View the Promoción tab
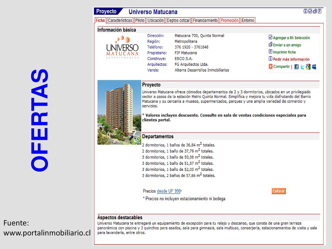Viewport: 332px width, 249px height. click(x=230, y=20)
